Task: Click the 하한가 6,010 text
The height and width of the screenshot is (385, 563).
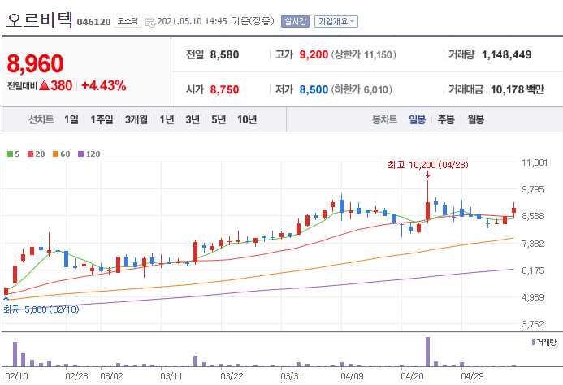Action: (362, 89)
